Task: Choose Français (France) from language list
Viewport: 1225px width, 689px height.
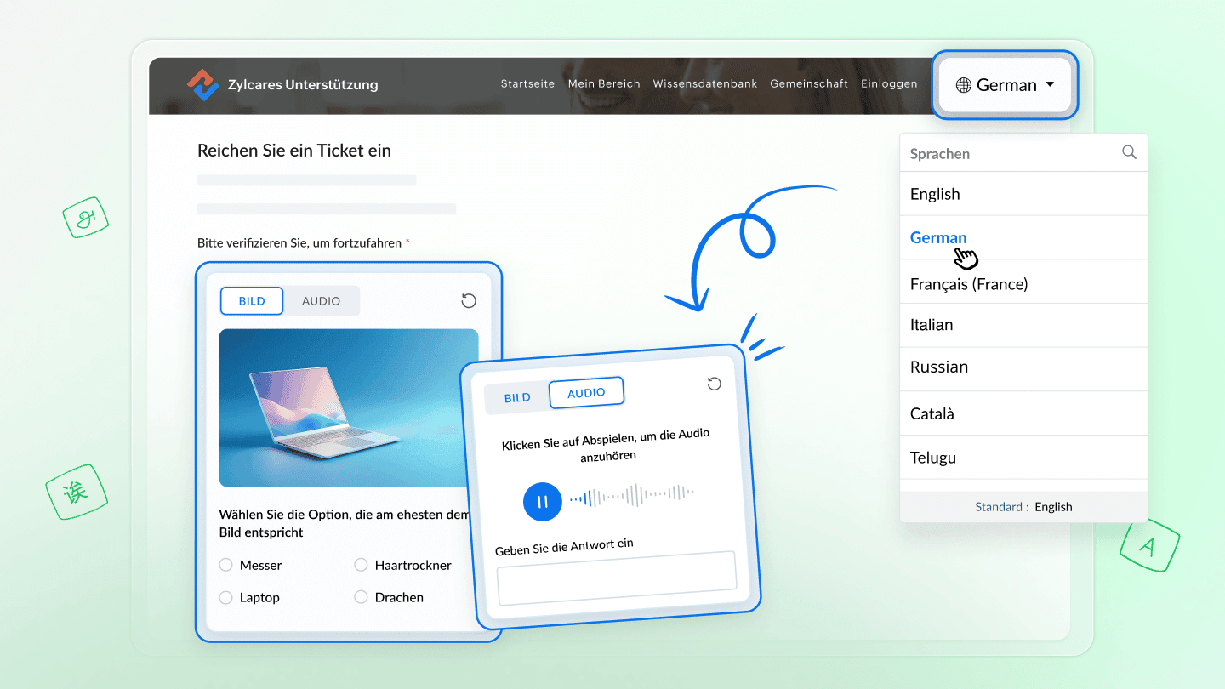Action: 968,284
